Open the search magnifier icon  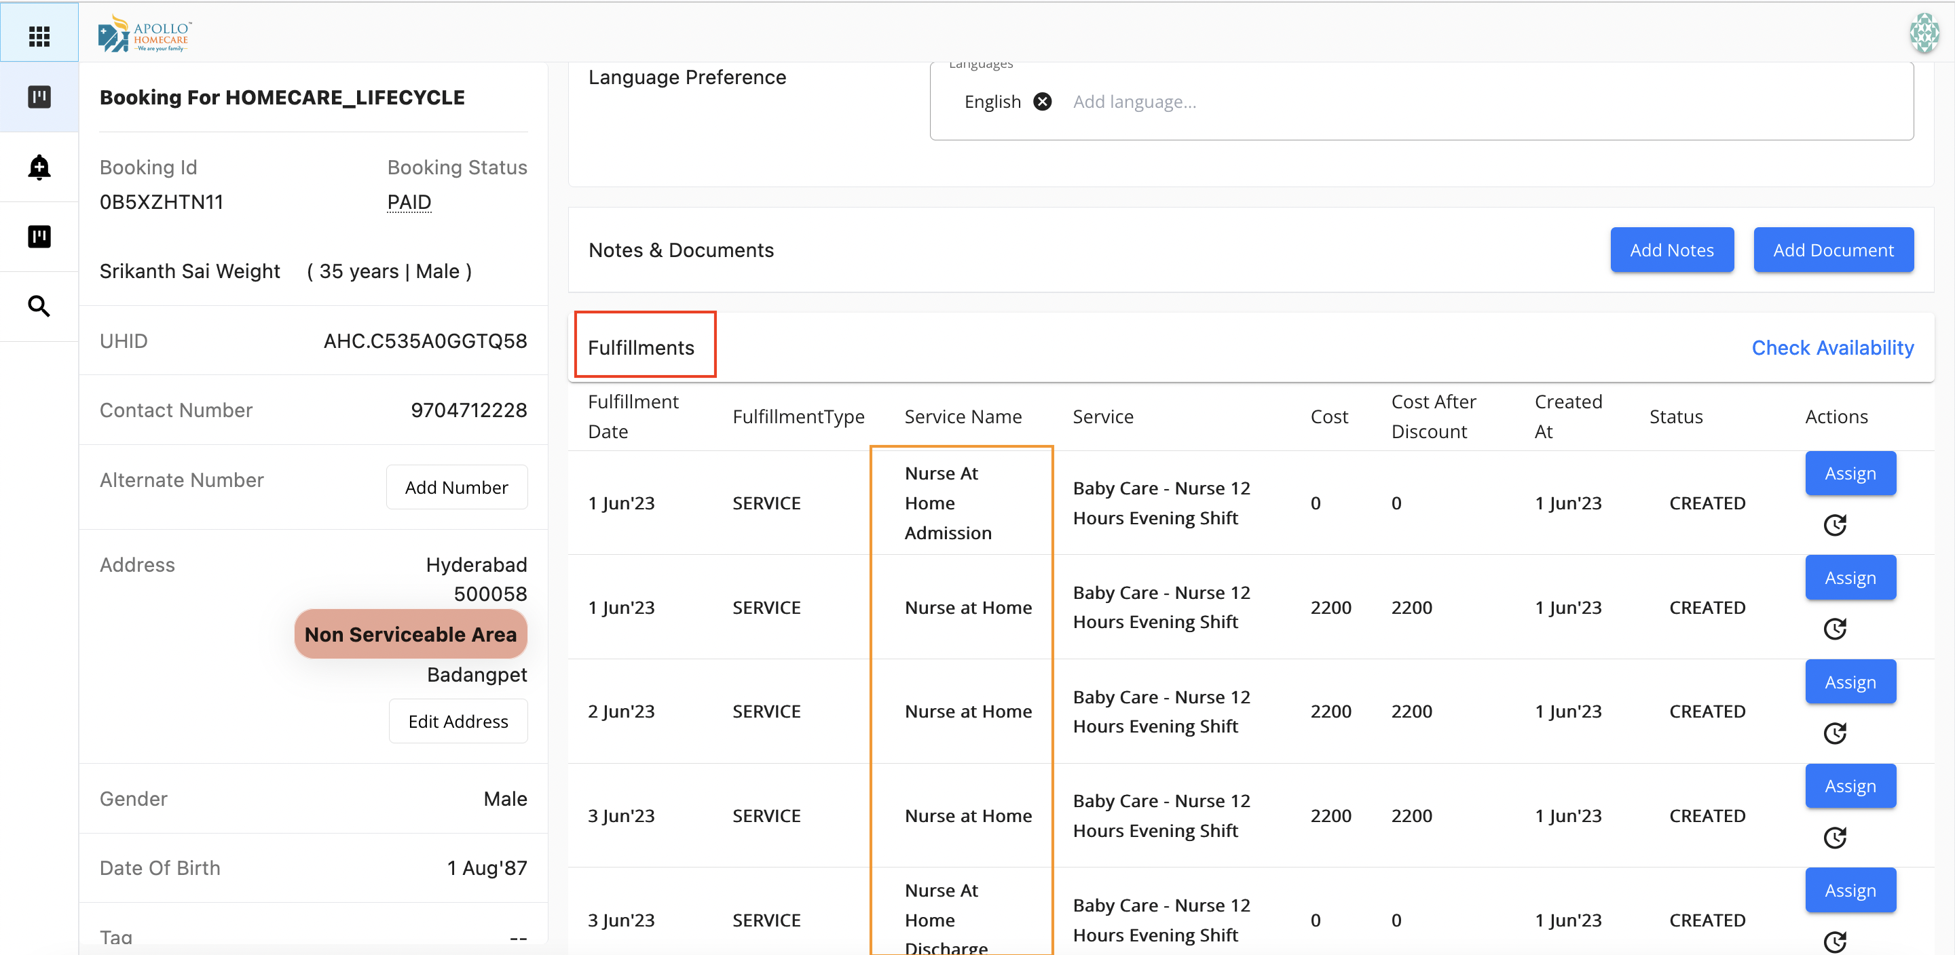[x=39, y=307]
